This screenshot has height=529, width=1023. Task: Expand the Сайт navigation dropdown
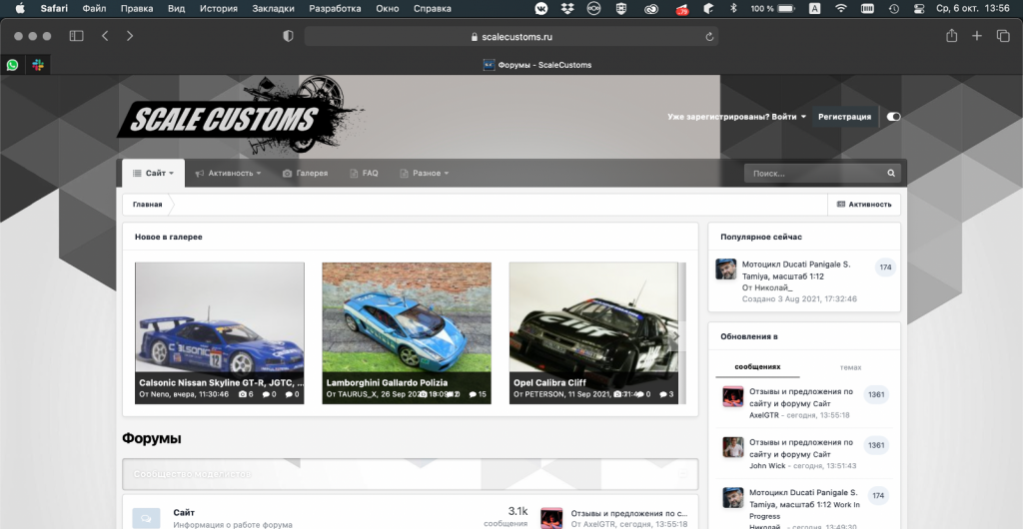(x=154, y=173)
